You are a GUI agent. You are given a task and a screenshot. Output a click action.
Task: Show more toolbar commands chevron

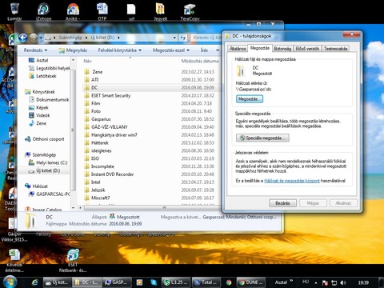point(218,50)
